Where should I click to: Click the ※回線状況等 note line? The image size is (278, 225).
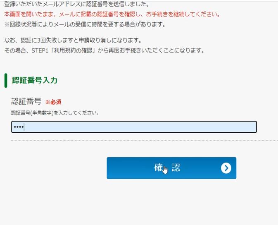click(85, 24)
